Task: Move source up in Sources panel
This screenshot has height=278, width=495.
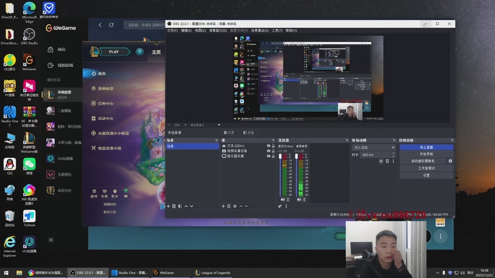Action: 241,206
